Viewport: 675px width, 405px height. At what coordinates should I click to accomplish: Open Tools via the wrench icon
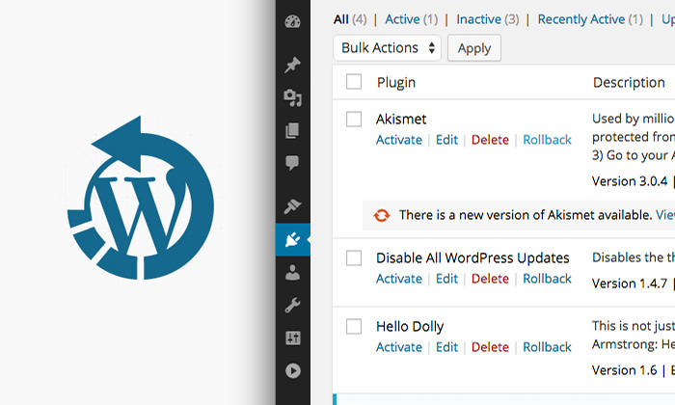click(292, 305)
